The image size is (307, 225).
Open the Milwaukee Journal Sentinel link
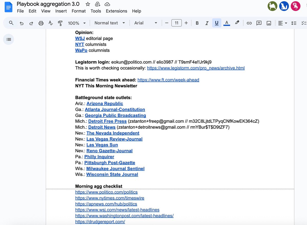[115, 169]
